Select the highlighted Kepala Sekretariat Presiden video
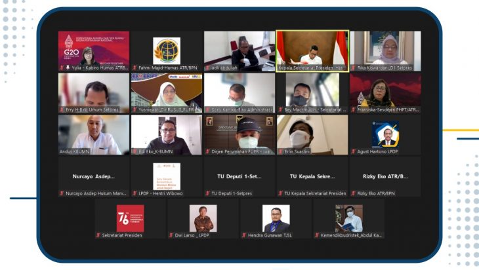 [312, 48]
